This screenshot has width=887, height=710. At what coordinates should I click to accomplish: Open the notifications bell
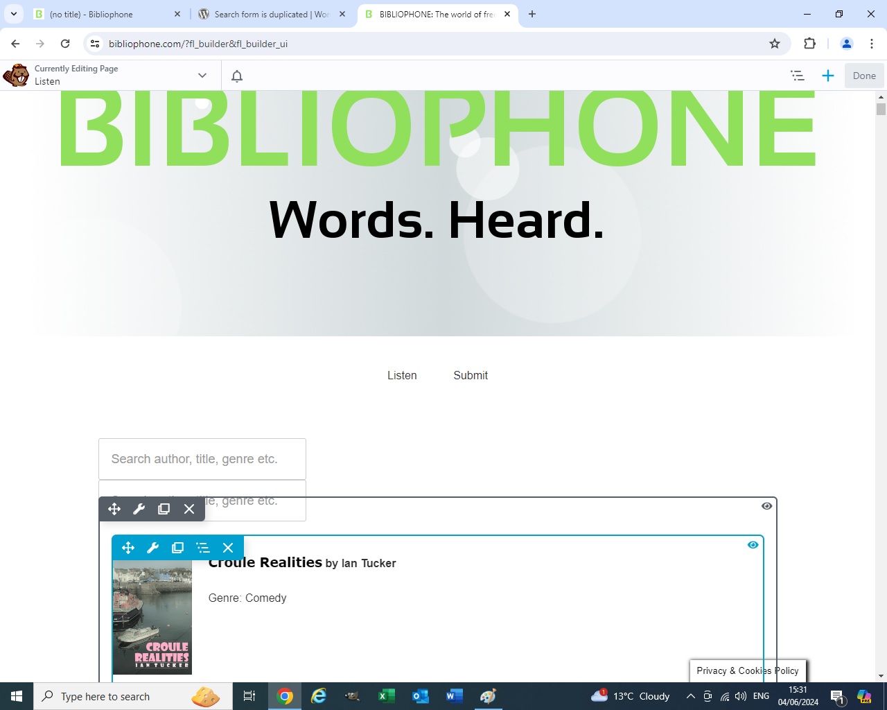tap(237, 76)
